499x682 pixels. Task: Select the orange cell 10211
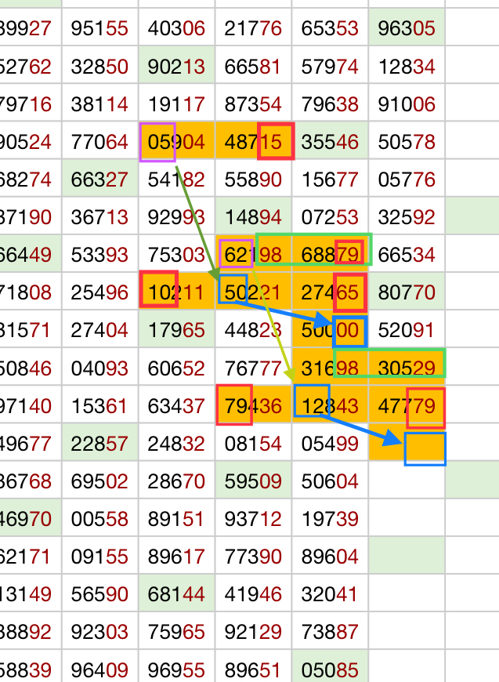(176, 292)
